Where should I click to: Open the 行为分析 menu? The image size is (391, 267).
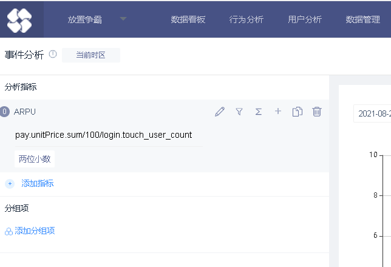point(246,19)
